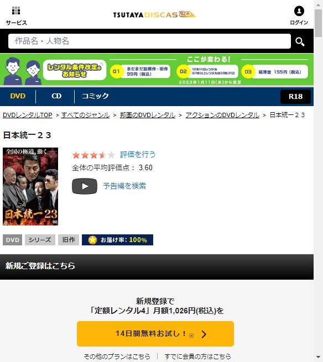Select the コミック tab
Viewport: 323px width, 362px height.
click(x=95, y=96)
